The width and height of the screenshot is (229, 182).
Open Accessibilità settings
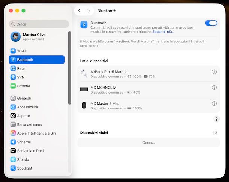click(27, 107)
